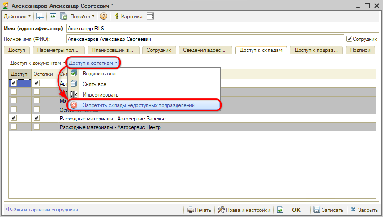The image size is (383, 217).
Task: Click the Записать floppy disk button
Action: 329,210
